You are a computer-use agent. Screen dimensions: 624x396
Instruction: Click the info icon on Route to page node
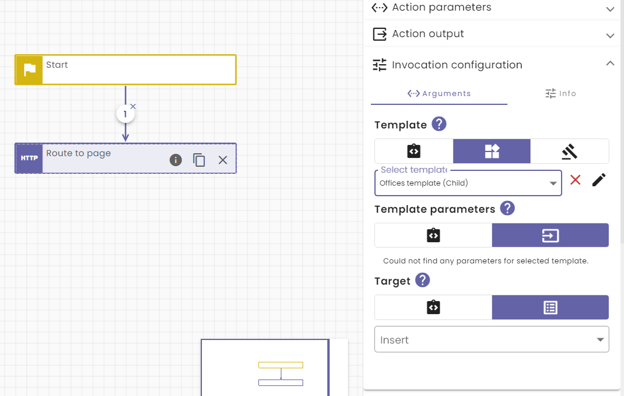(x=175, y=160)
